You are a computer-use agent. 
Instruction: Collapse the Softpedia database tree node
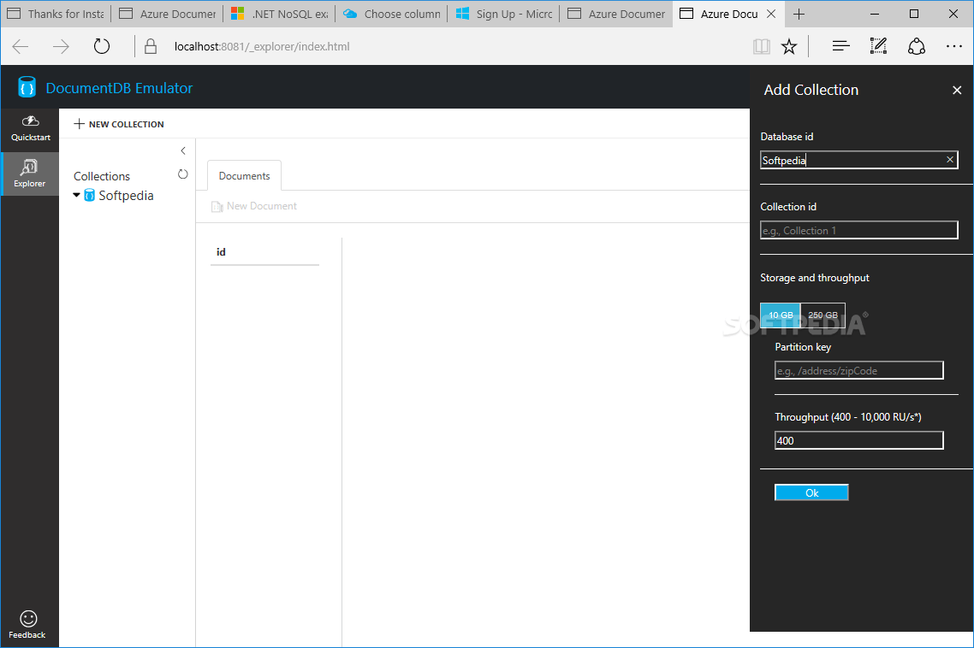tap(76, 195)
